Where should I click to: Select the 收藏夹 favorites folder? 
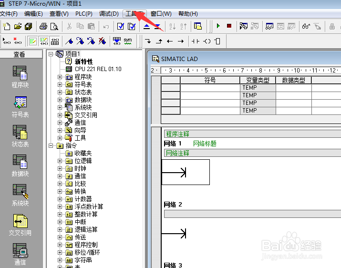pyautogui.click(x=83, y=153)
